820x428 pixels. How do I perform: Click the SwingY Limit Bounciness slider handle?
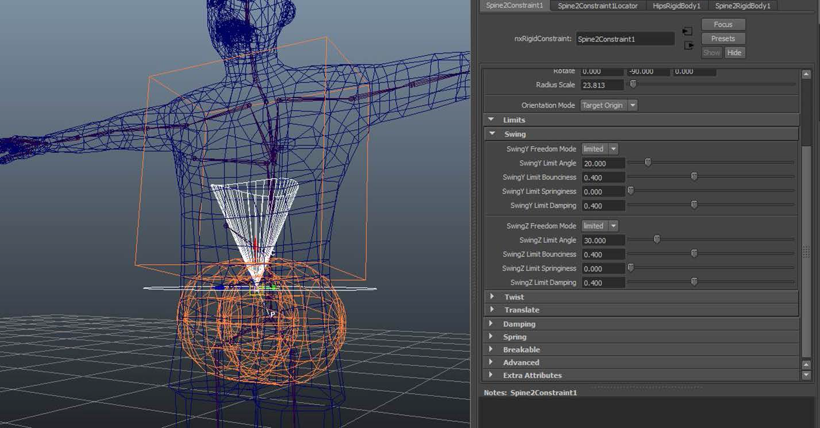click(x=694, y=176)
